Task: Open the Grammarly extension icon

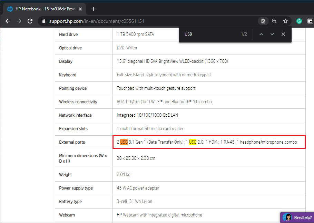Action: tap(299, 21)
